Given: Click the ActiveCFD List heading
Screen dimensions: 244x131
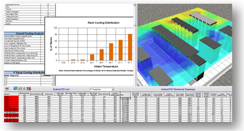Looking at the screenshot, I should (x=61, y=89).
